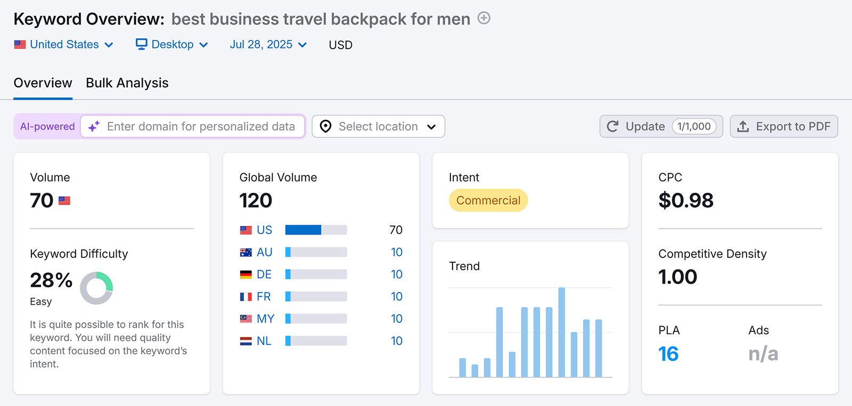This screenshot has width=852, height=406.
Task: Expand the Select location dropdown
Action: (x=378, y=127)
